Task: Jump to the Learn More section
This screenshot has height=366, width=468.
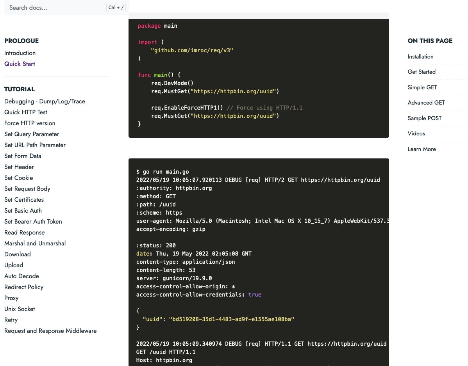Action: tap(422, 149)
